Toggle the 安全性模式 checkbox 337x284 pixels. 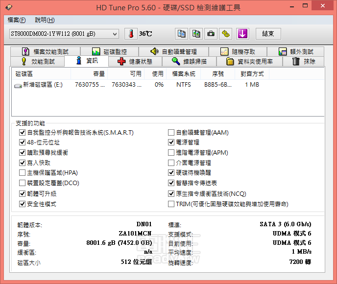pos(23,204)
